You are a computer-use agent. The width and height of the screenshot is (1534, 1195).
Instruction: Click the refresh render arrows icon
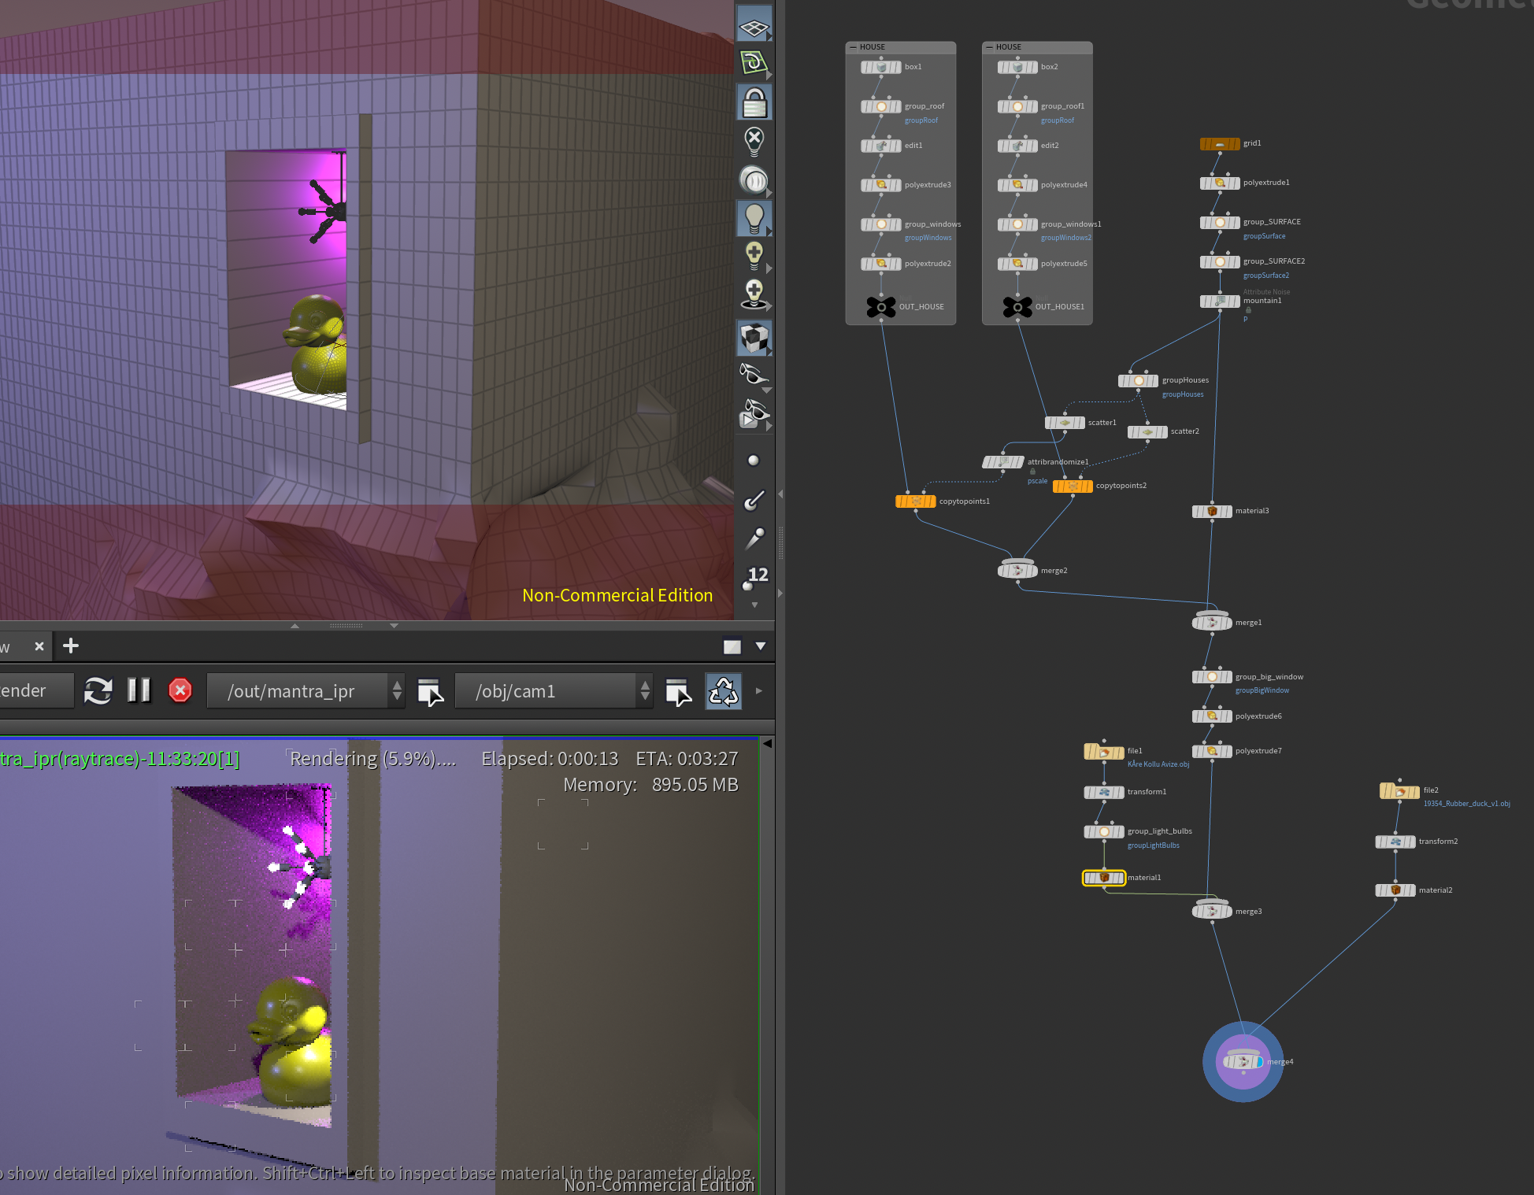98,691
